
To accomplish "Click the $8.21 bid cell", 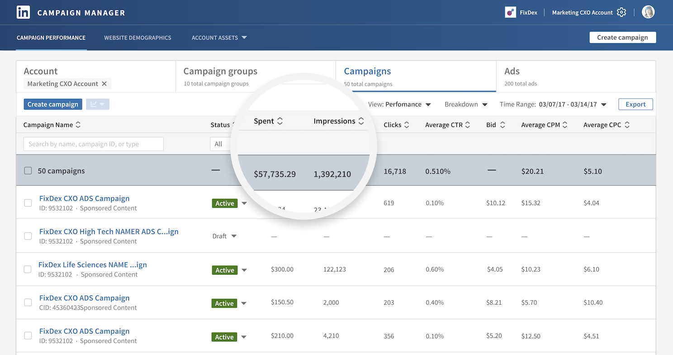I will pyautogui.click(x=494, y=303).
